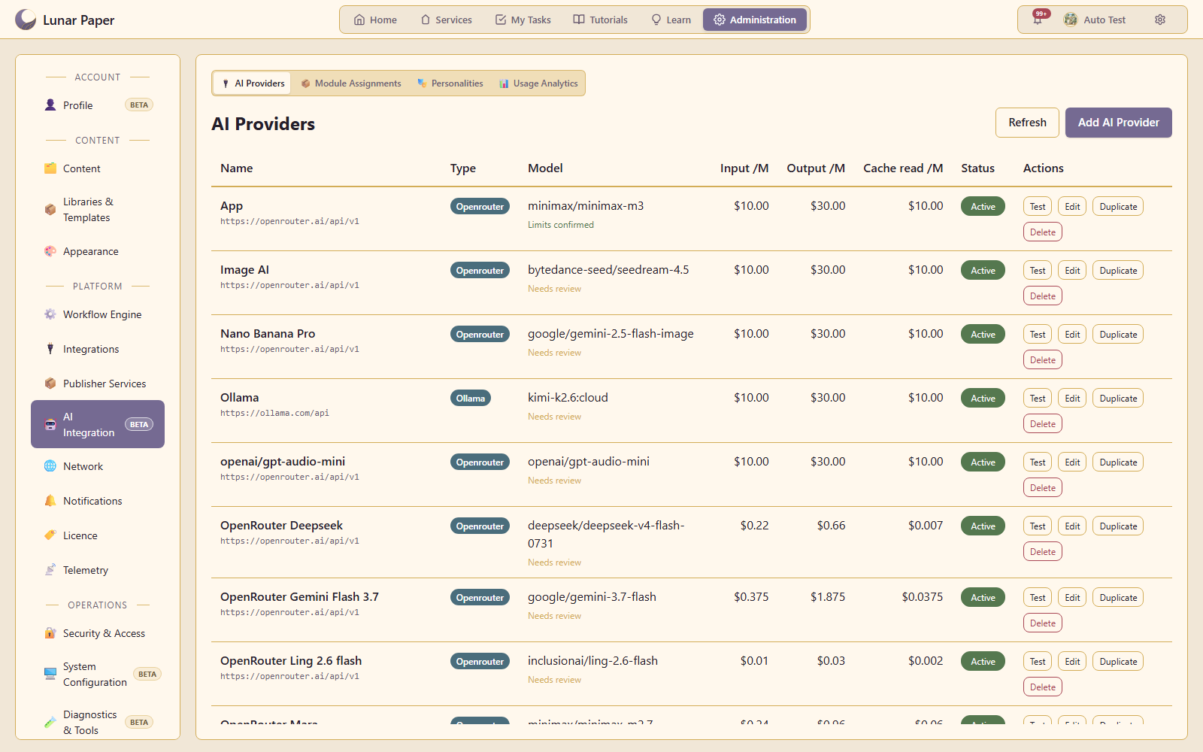
Task: Switch to the Usage Analytics tab
Action: point(538,83)
